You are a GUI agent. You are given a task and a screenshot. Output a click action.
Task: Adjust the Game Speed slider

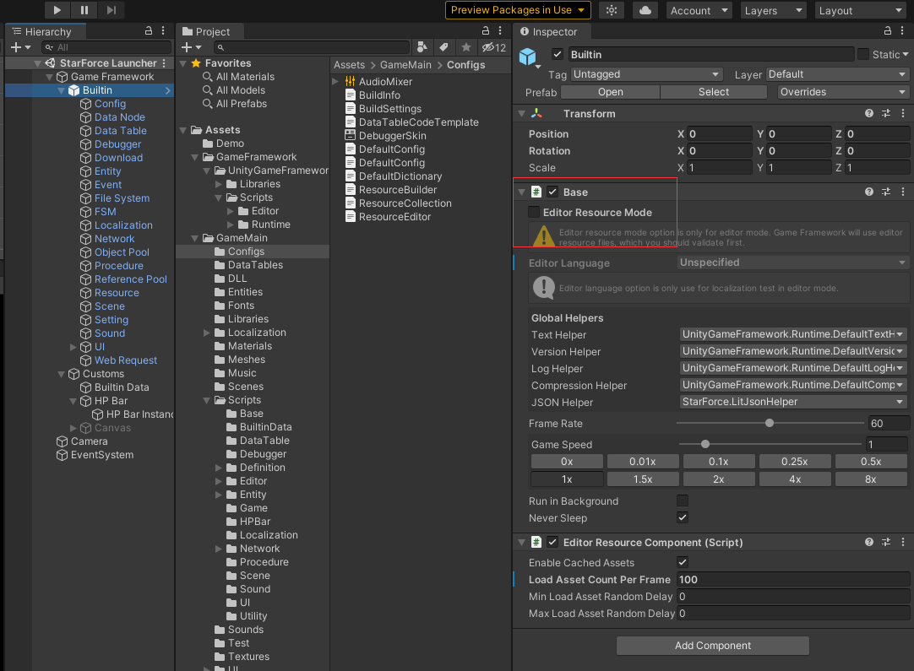click(x=770, y=445)
